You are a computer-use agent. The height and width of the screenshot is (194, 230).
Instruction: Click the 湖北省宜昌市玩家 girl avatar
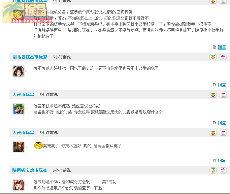pos(19,71)
